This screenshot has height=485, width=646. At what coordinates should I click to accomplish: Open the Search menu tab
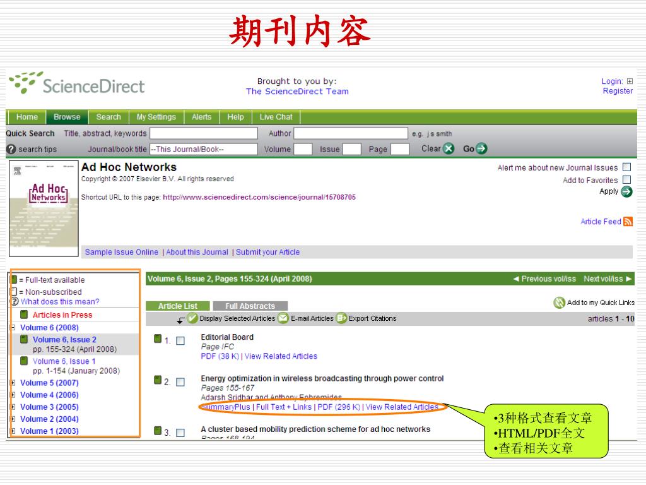(109, 117)
